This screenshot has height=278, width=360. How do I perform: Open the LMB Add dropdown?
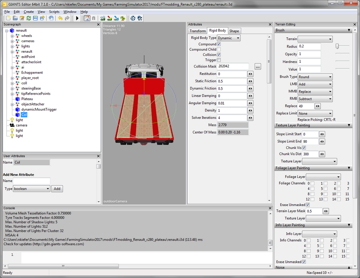click(315, 84)
